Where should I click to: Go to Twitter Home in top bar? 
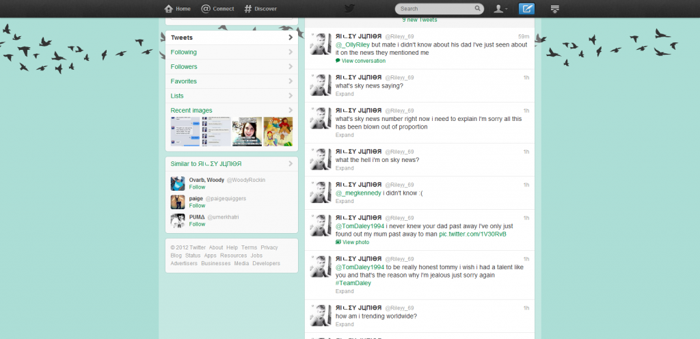pyautogui.click(x=177, y=8)
